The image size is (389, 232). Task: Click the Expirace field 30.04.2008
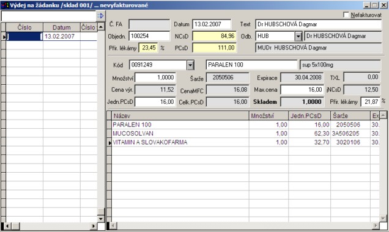point(302,78)
